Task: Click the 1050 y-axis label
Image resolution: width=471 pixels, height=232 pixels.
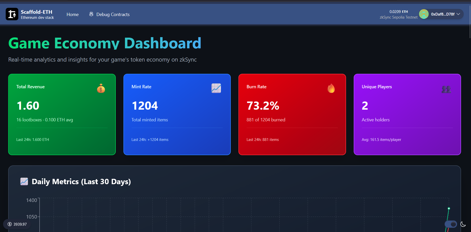Action: [x=32, y=217]
